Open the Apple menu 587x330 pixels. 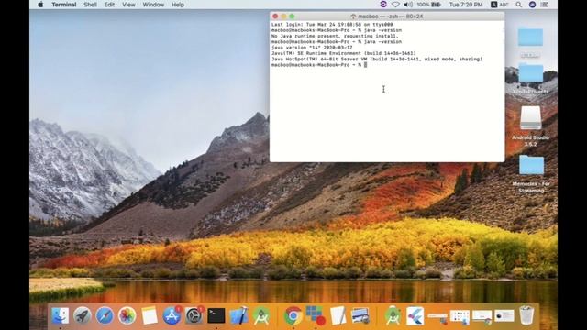tap(40, 5)
